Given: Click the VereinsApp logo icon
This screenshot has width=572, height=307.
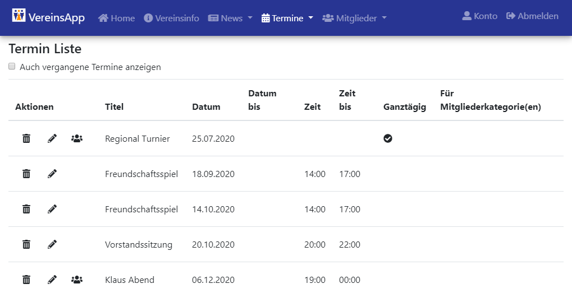Looking at the screenshot, I should click(x=19, y=16).
